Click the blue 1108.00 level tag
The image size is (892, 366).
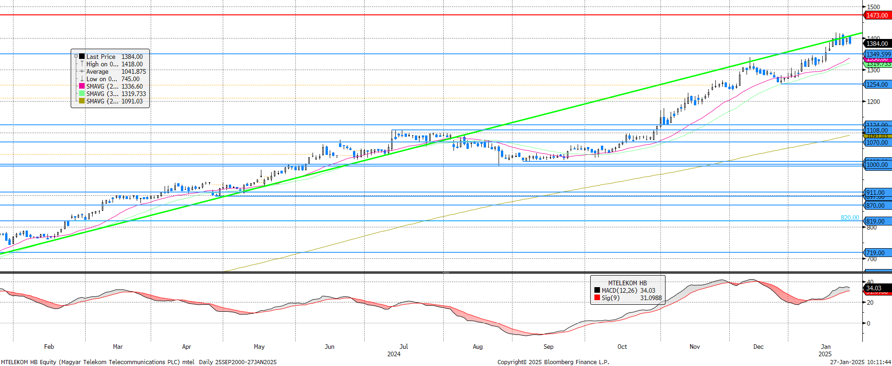pyautogui.click(x=877, y=130)
